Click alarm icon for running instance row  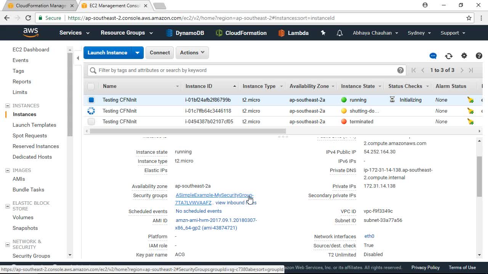pos(470,100)
